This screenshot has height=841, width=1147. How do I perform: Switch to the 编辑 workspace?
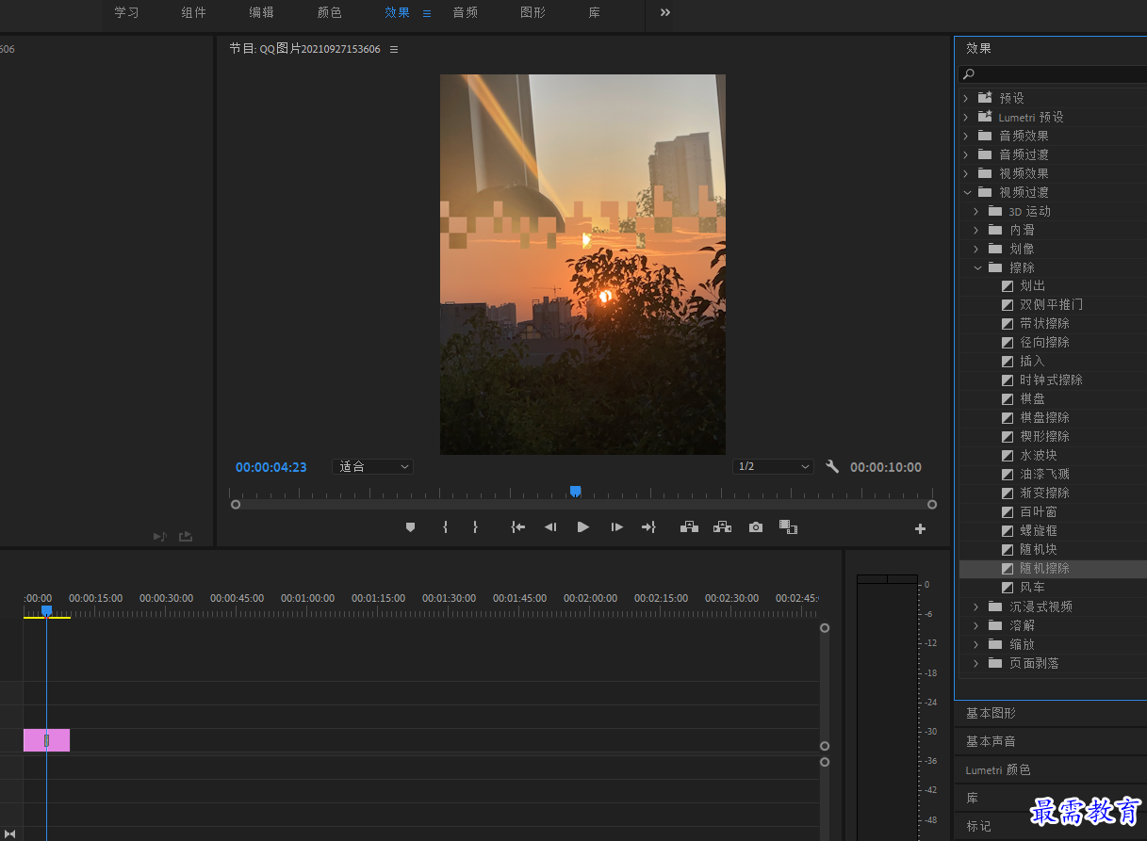click(261, 13)
